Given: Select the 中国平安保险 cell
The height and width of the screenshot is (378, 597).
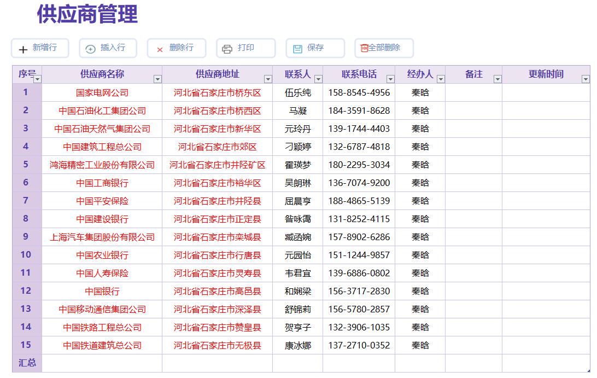Looking at the screenshot, I should [102, 201].
